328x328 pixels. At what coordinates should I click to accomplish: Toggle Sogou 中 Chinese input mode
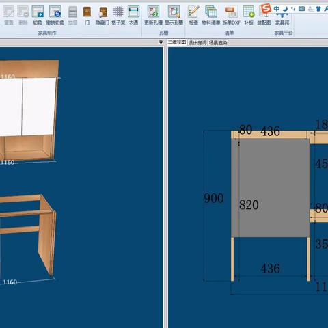coord(277,9)
